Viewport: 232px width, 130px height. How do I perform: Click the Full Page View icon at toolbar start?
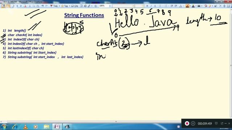3,6
